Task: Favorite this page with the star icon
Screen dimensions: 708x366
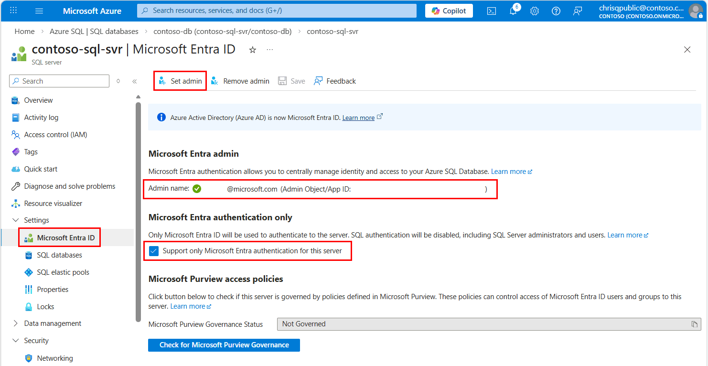Action: [x=253, y=50]
